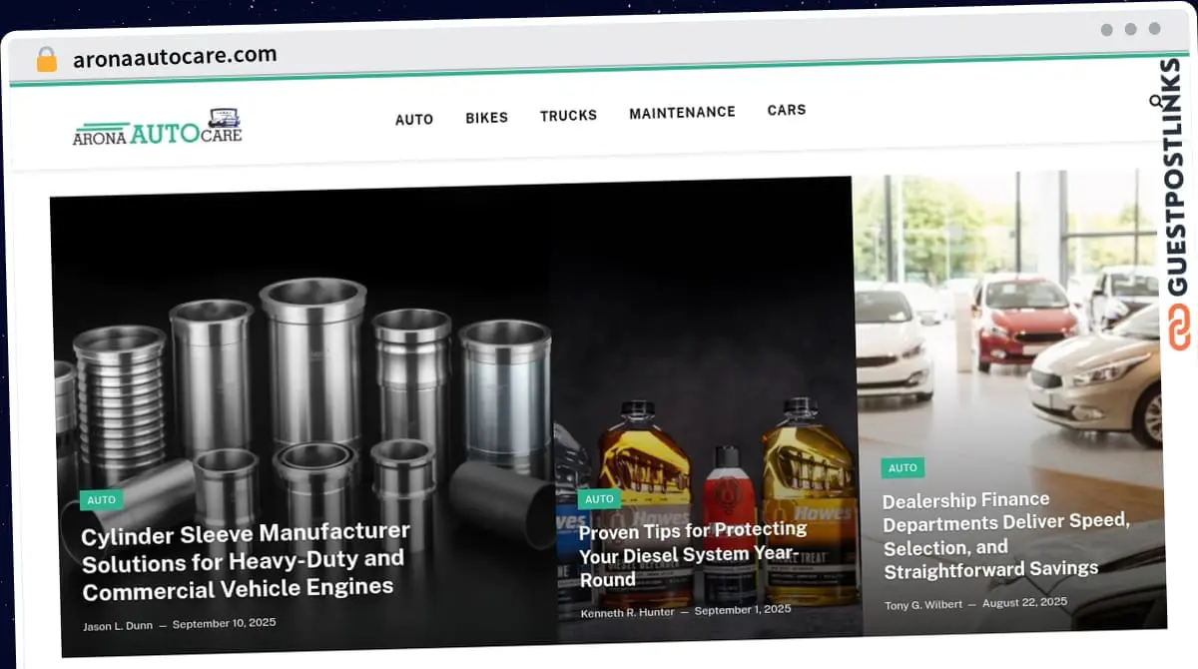
Task: Open the AUTO menu item
Action: pyautogui.click(x=414, y=119)
